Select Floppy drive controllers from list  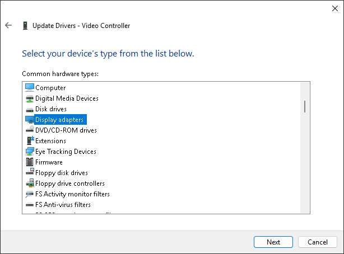69,184
